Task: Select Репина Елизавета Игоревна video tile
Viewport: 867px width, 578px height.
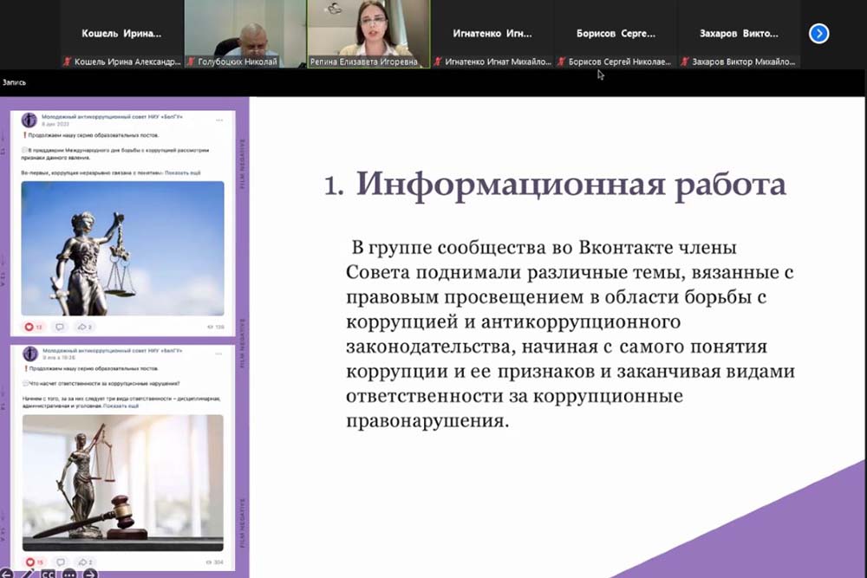Action: [368, 34]
